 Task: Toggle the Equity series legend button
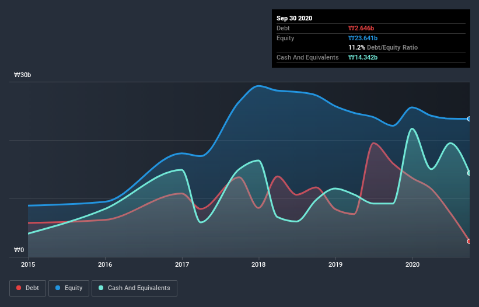(69, 288)
